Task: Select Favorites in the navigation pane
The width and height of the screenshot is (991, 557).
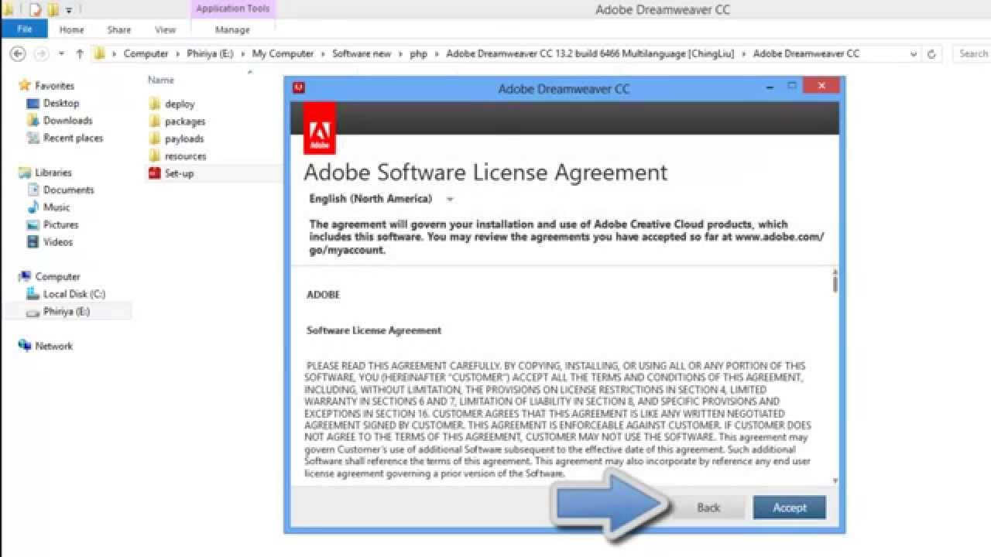Action: pyautogui.click(x=54, y=86)
